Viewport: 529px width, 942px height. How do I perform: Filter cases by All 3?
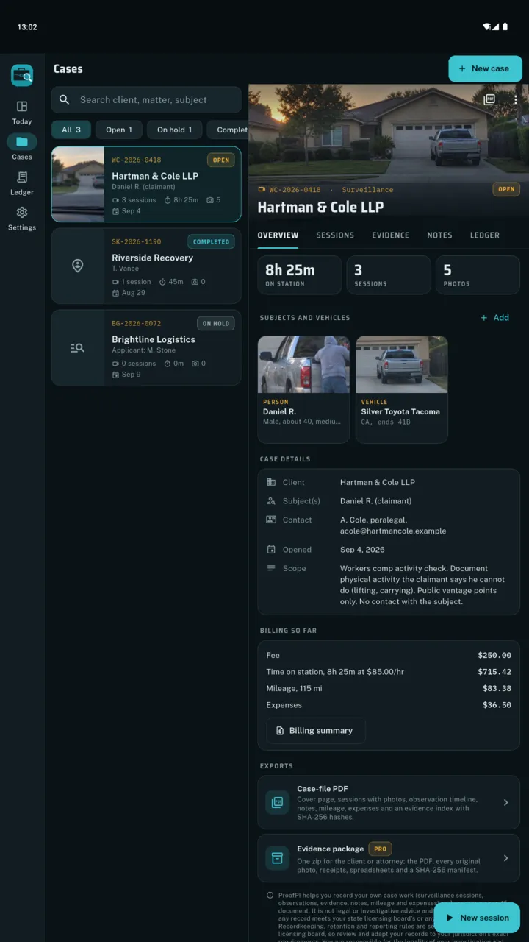(x=71, y=130)
